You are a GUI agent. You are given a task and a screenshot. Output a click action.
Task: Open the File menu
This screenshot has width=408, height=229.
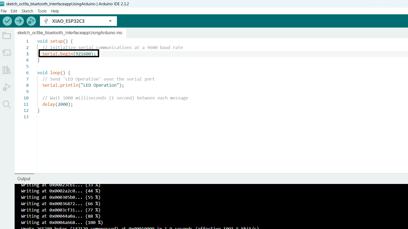4,11
